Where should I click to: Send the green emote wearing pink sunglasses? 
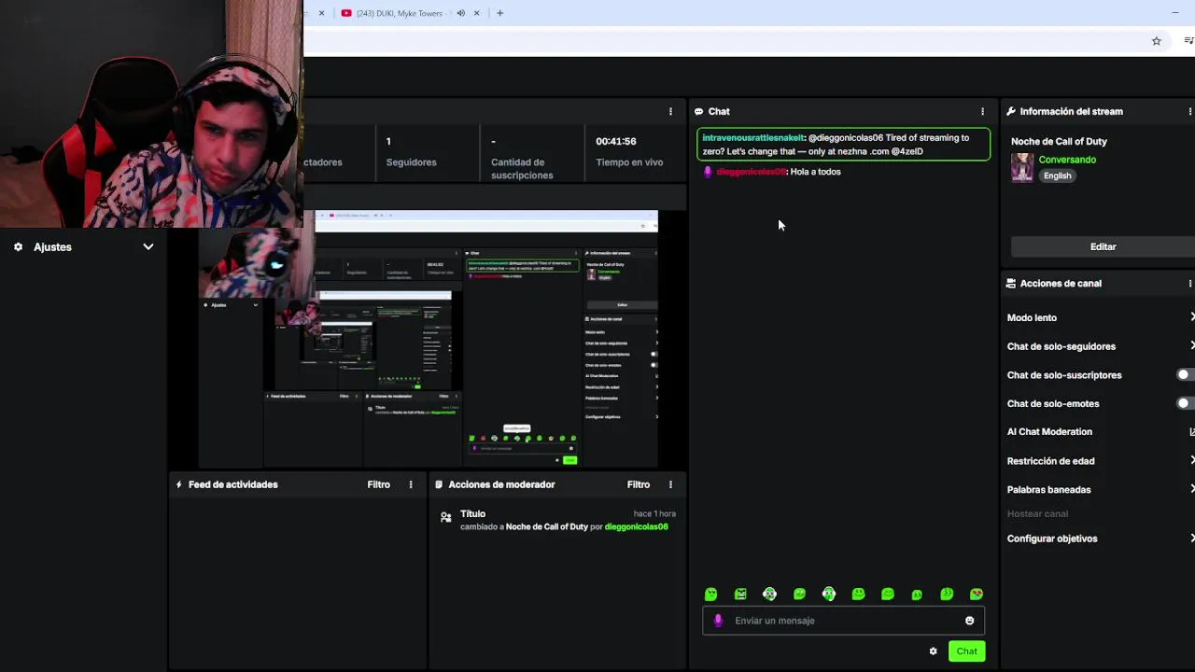(977, 595)
